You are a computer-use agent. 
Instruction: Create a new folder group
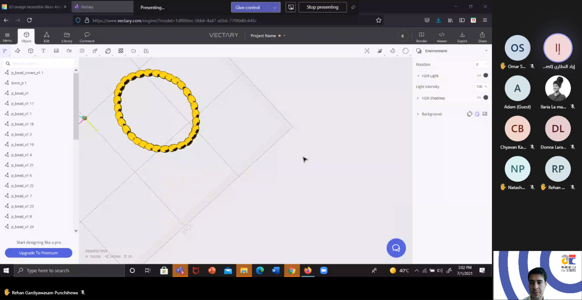click(134, 51)
